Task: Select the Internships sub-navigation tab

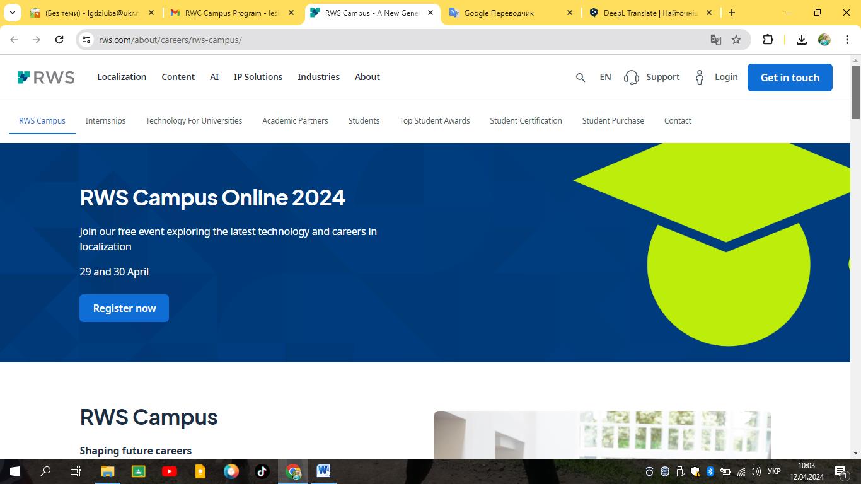Action: pos(105,120)
